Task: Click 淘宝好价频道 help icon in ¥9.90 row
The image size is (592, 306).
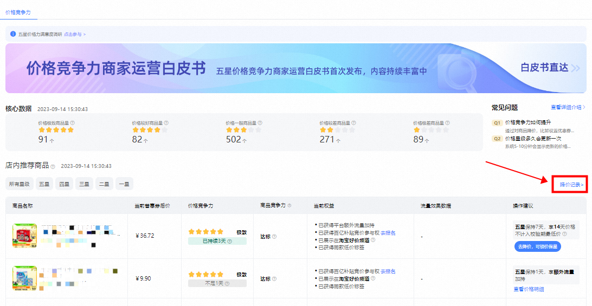Action: point(373,278)
